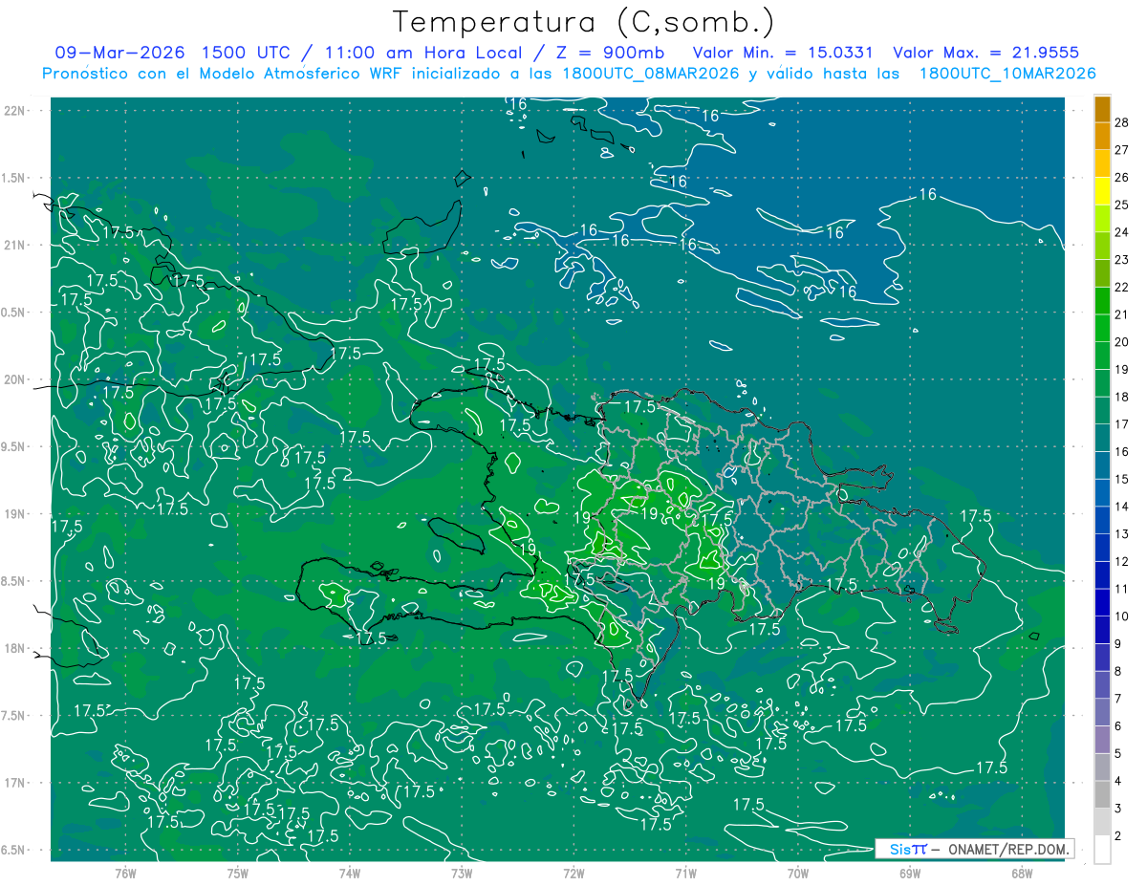This screenshot has width=1147, height=886.
Task: Click the colorbar tick label 24
Action: tap(1122, 232)
